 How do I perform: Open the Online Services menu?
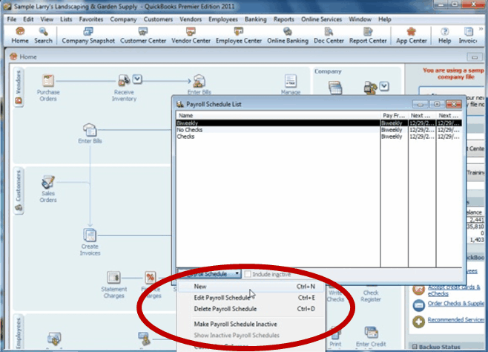click(321, 19)
